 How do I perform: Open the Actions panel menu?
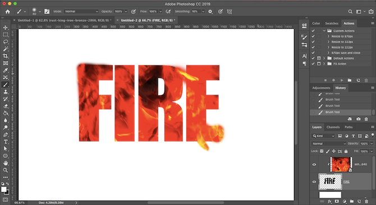point(373,23)
